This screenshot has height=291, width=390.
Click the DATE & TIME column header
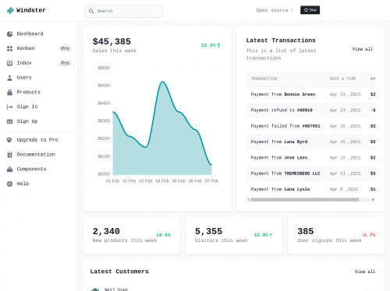coord(342,79)
